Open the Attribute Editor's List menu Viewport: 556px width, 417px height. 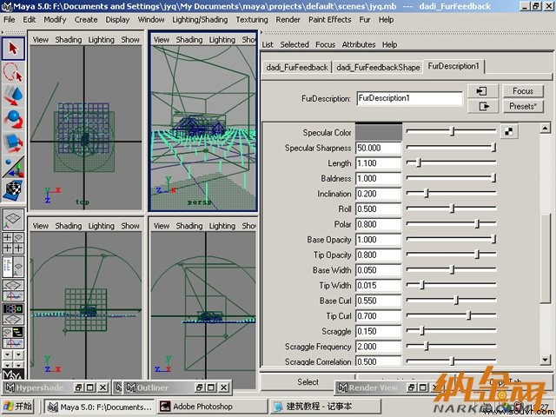(x=268, y=44)
